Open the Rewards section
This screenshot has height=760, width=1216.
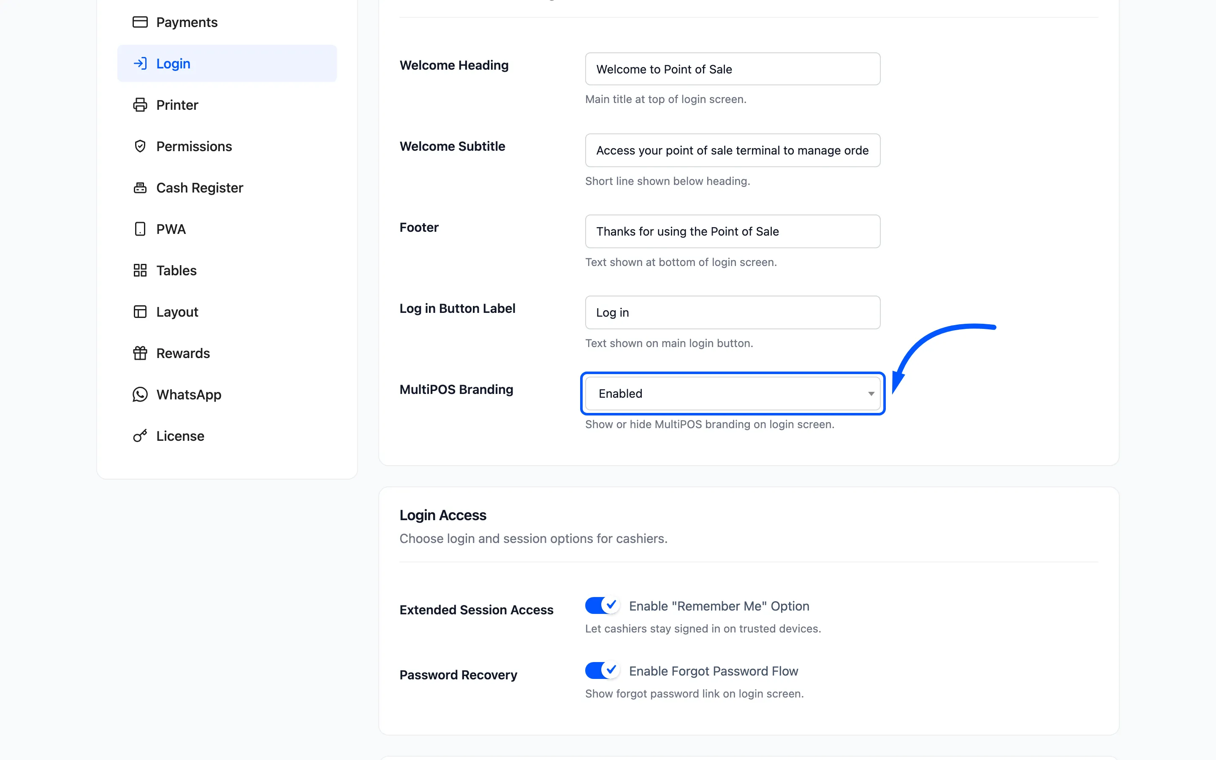point(227,353)
